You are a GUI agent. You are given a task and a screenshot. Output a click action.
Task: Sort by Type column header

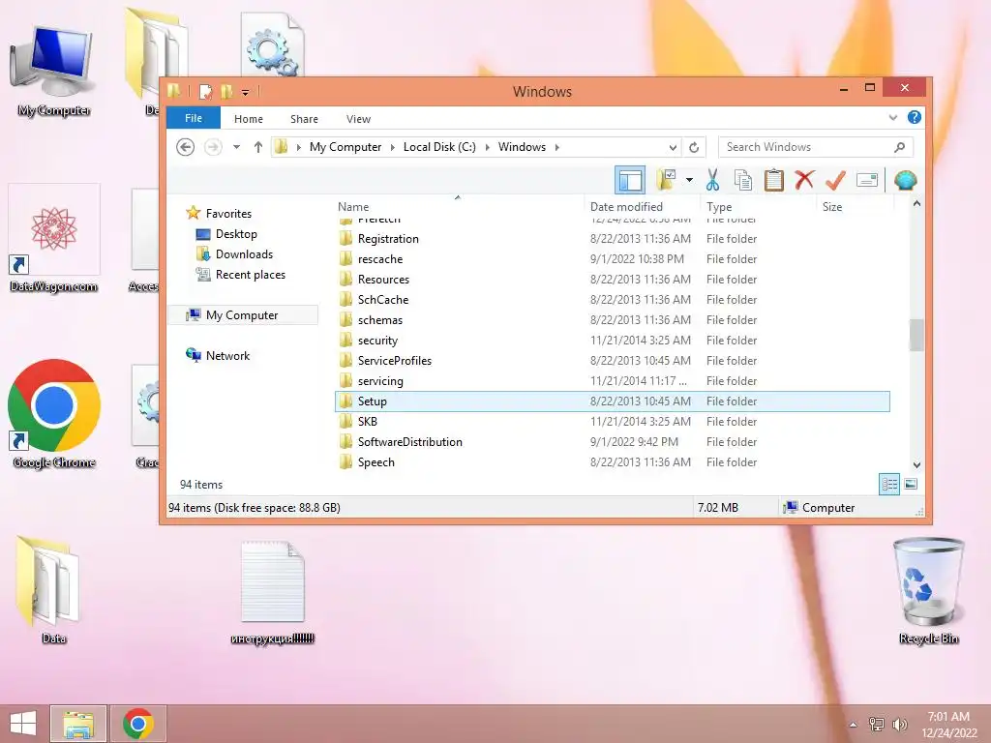(x=719, y=207)
